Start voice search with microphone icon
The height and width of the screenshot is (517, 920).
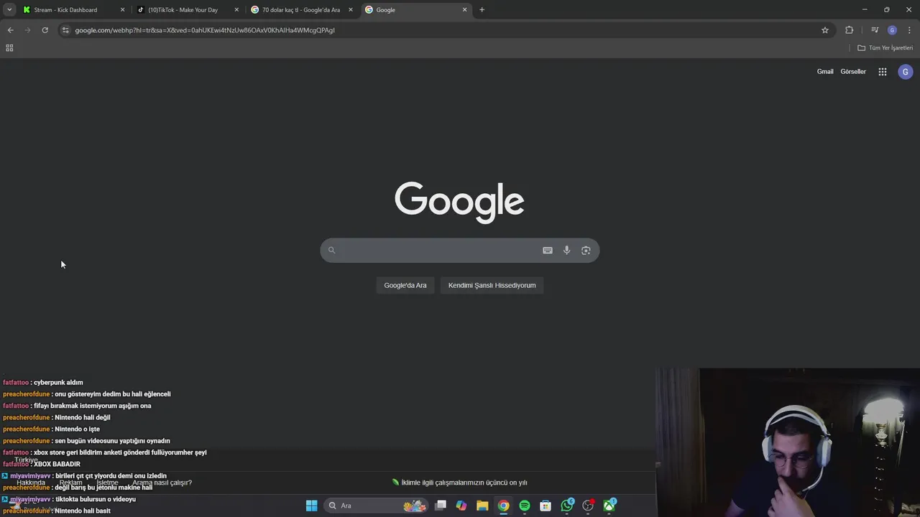[x=566, y=250]
